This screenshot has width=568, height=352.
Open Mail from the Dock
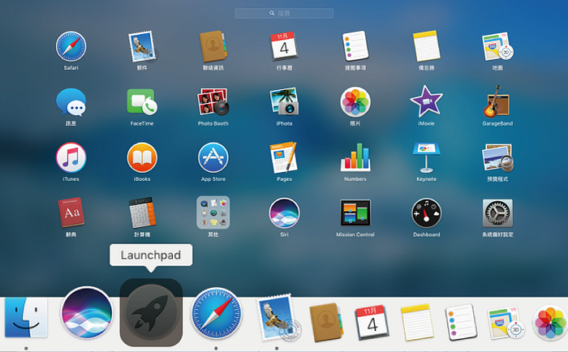278,317
